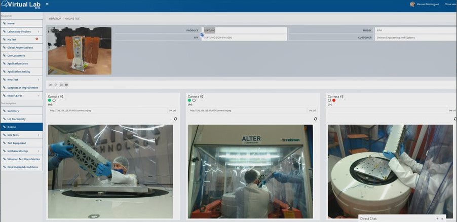Click the link icon beside Vibration Test Uncertainties
Screen dimensions: 457x222
[x=4, y=159]
